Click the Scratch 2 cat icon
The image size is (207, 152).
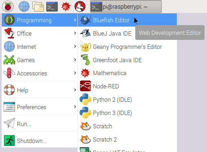pyautogui.click(x=85, y=139)
